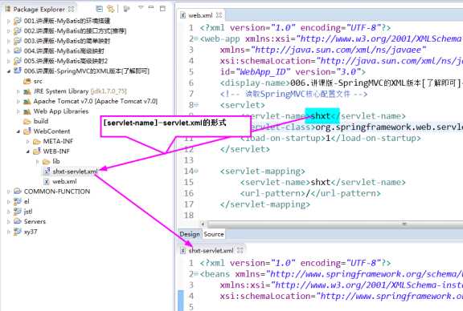463x311 pixels.
Task: Click the META-INF folder icon
Action: 37,141
